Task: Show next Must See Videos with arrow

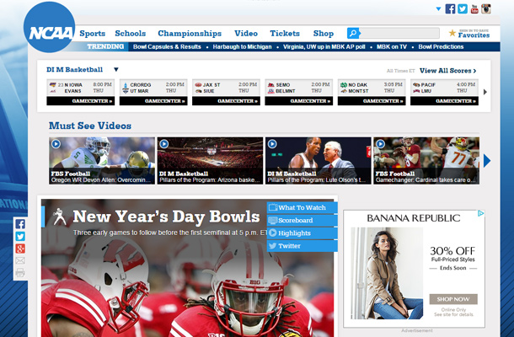Action: 486,160
